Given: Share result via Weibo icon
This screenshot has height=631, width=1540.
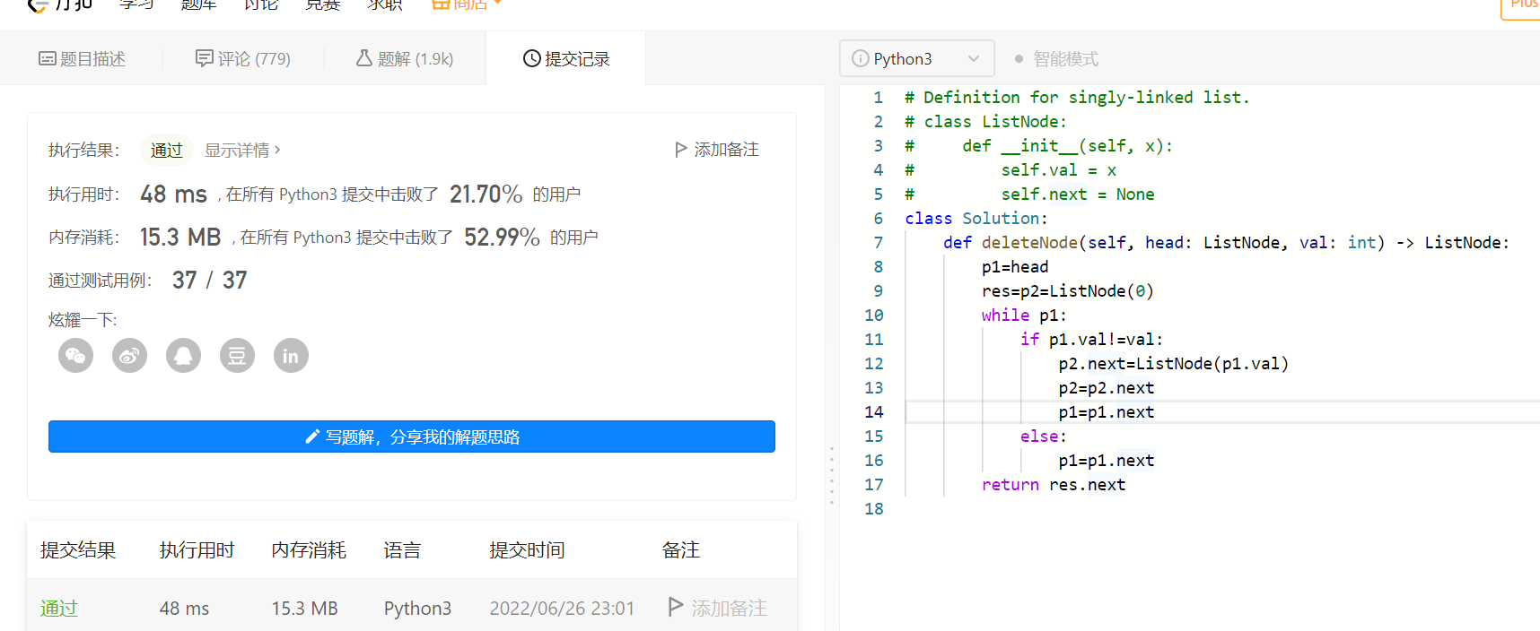Looking at the screenshot, I should [x=130, y=356].
